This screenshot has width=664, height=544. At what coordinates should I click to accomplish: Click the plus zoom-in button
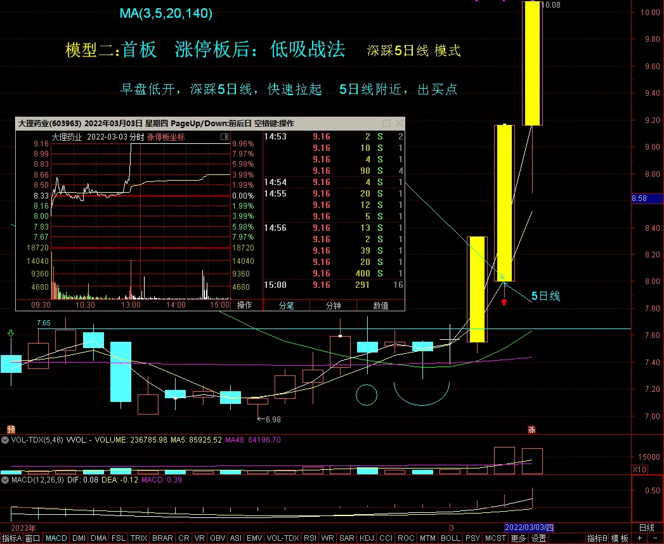point(639,538)
